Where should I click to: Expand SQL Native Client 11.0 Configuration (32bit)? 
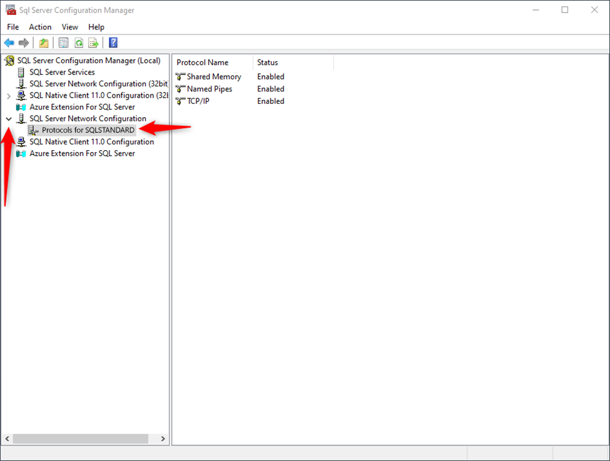[9, 96]
